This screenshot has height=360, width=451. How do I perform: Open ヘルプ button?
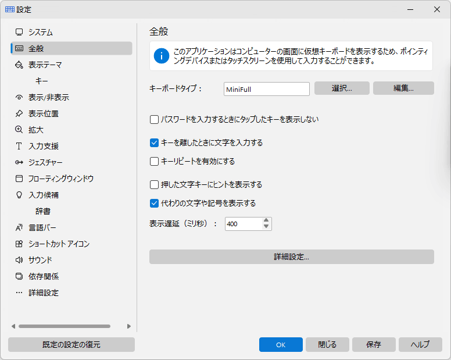(x=420, y=344)
